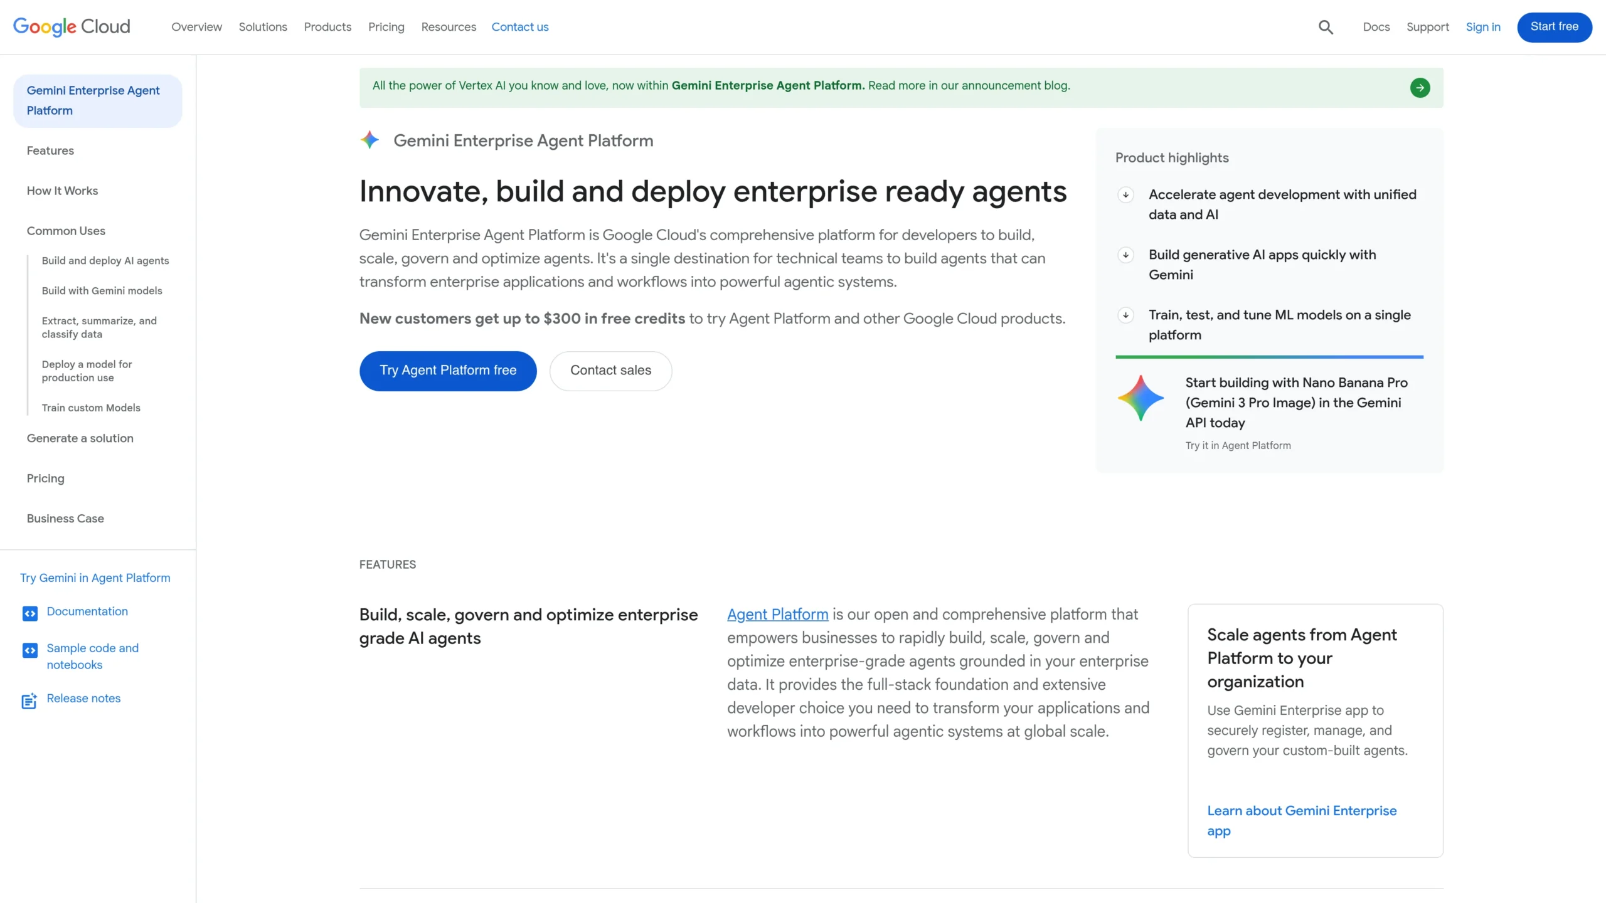Go to Generate a solution in sidebar
This screenshot has width=1606, height=903.
click(x=80, y=438)
